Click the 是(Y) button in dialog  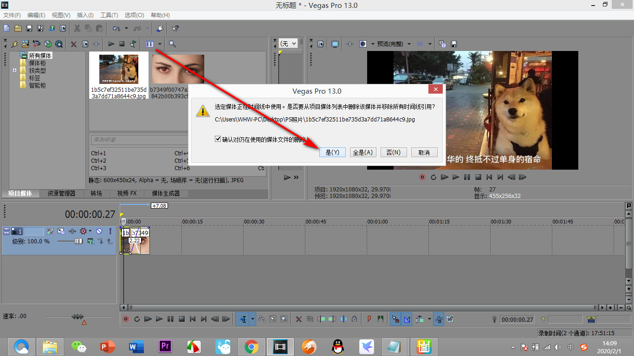pos(332,152)
